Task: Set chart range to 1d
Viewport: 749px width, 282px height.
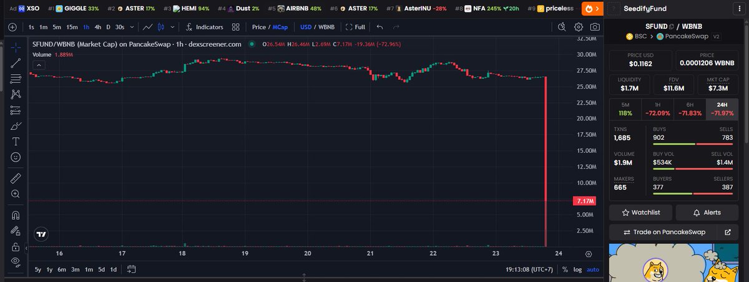Action: pos(114,270)
